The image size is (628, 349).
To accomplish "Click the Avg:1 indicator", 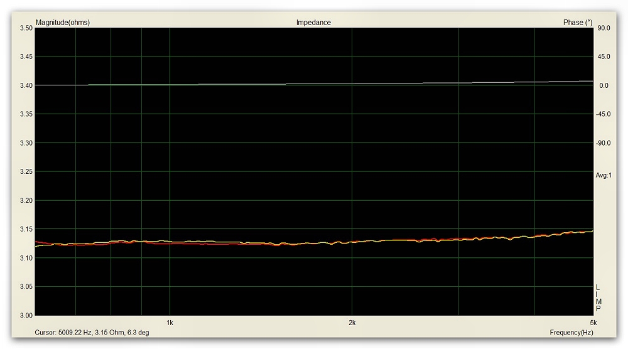I will pos(603,176).
